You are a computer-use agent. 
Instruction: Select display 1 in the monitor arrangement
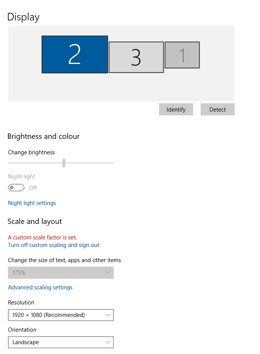[x=182, y=55]
